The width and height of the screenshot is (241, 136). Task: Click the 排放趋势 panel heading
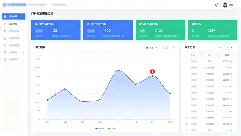click(x=40, y=47)
